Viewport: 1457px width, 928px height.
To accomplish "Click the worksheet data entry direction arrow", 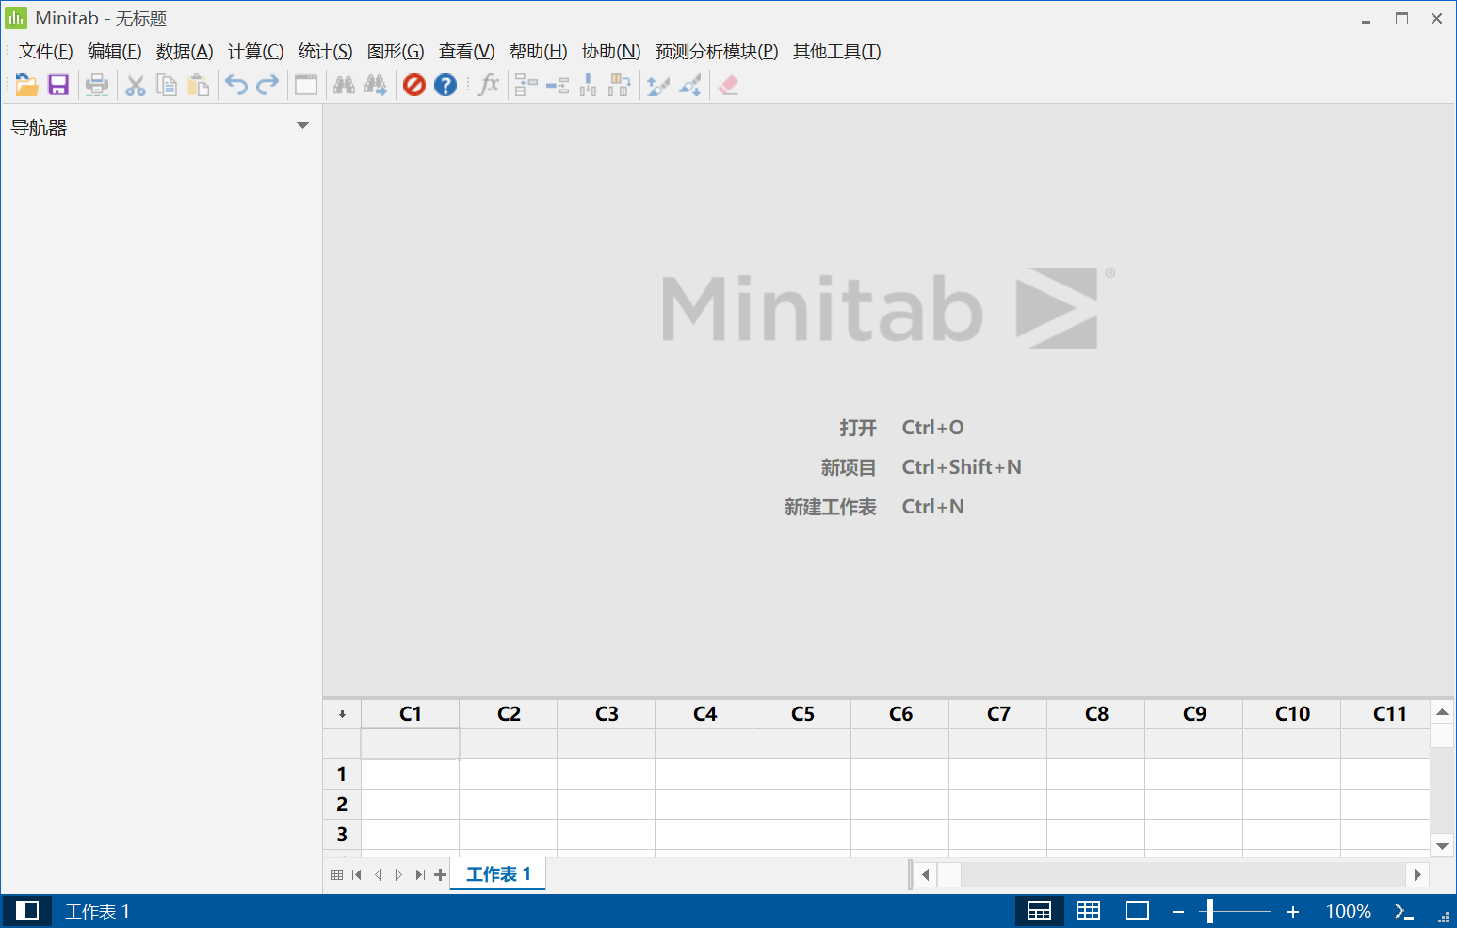I will tap(342, 714).
